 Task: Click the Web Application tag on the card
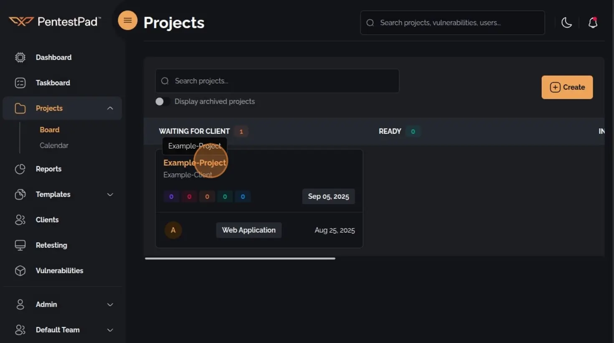[x=249, y=230]
